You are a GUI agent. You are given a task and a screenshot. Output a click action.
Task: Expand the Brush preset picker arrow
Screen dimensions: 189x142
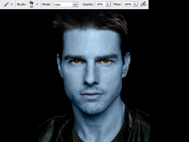[37, 4]
